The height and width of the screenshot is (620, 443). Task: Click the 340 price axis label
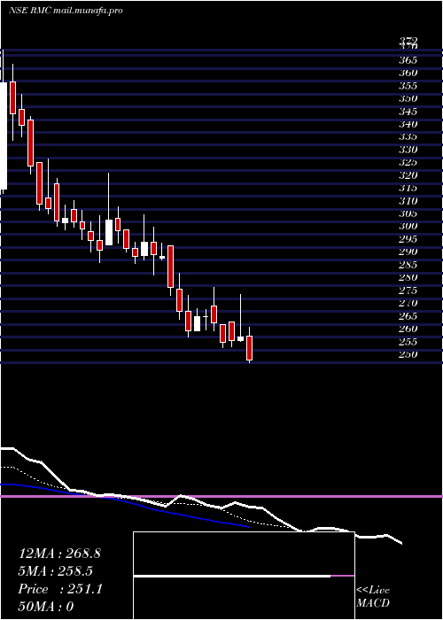point(408,124)
